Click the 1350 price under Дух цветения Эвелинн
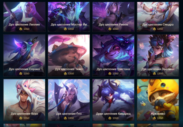183x127 pixels. click(160, 73)
